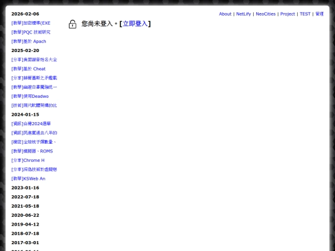Expand the 2017-03-01 date section
This screenshot has width=335, height=251.
coord(25,243)
